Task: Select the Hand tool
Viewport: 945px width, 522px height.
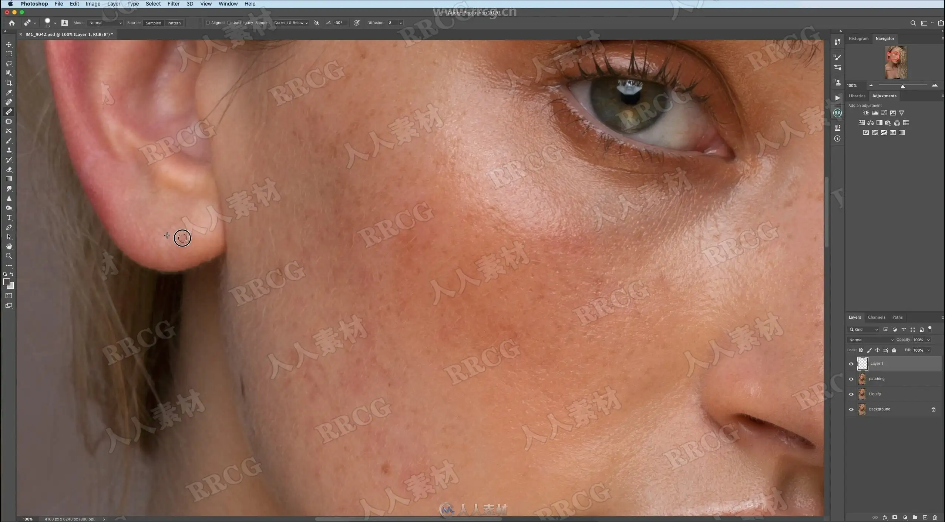Action: coord(9,246)
